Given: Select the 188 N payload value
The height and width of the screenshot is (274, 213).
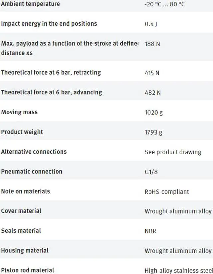Looking at the screenshot, I should [x=152, y=44].
